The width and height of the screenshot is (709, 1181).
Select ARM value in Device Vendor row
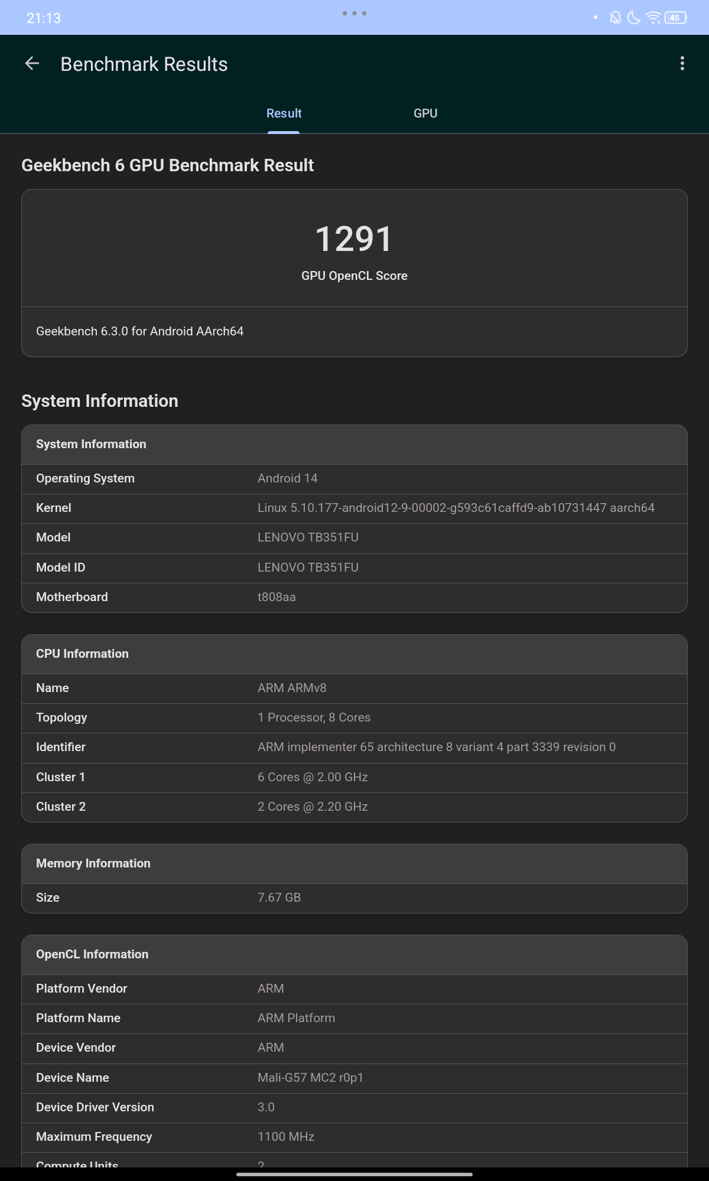(271, 1048)
